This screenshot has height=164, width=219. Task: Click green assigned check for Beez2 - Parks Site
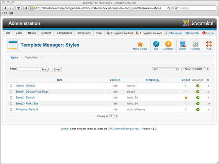[198, 104]
